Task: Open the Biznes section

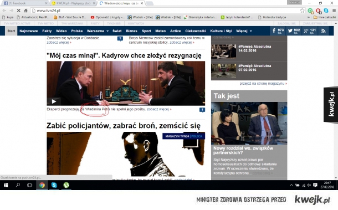Action: (x=131, y=31)
